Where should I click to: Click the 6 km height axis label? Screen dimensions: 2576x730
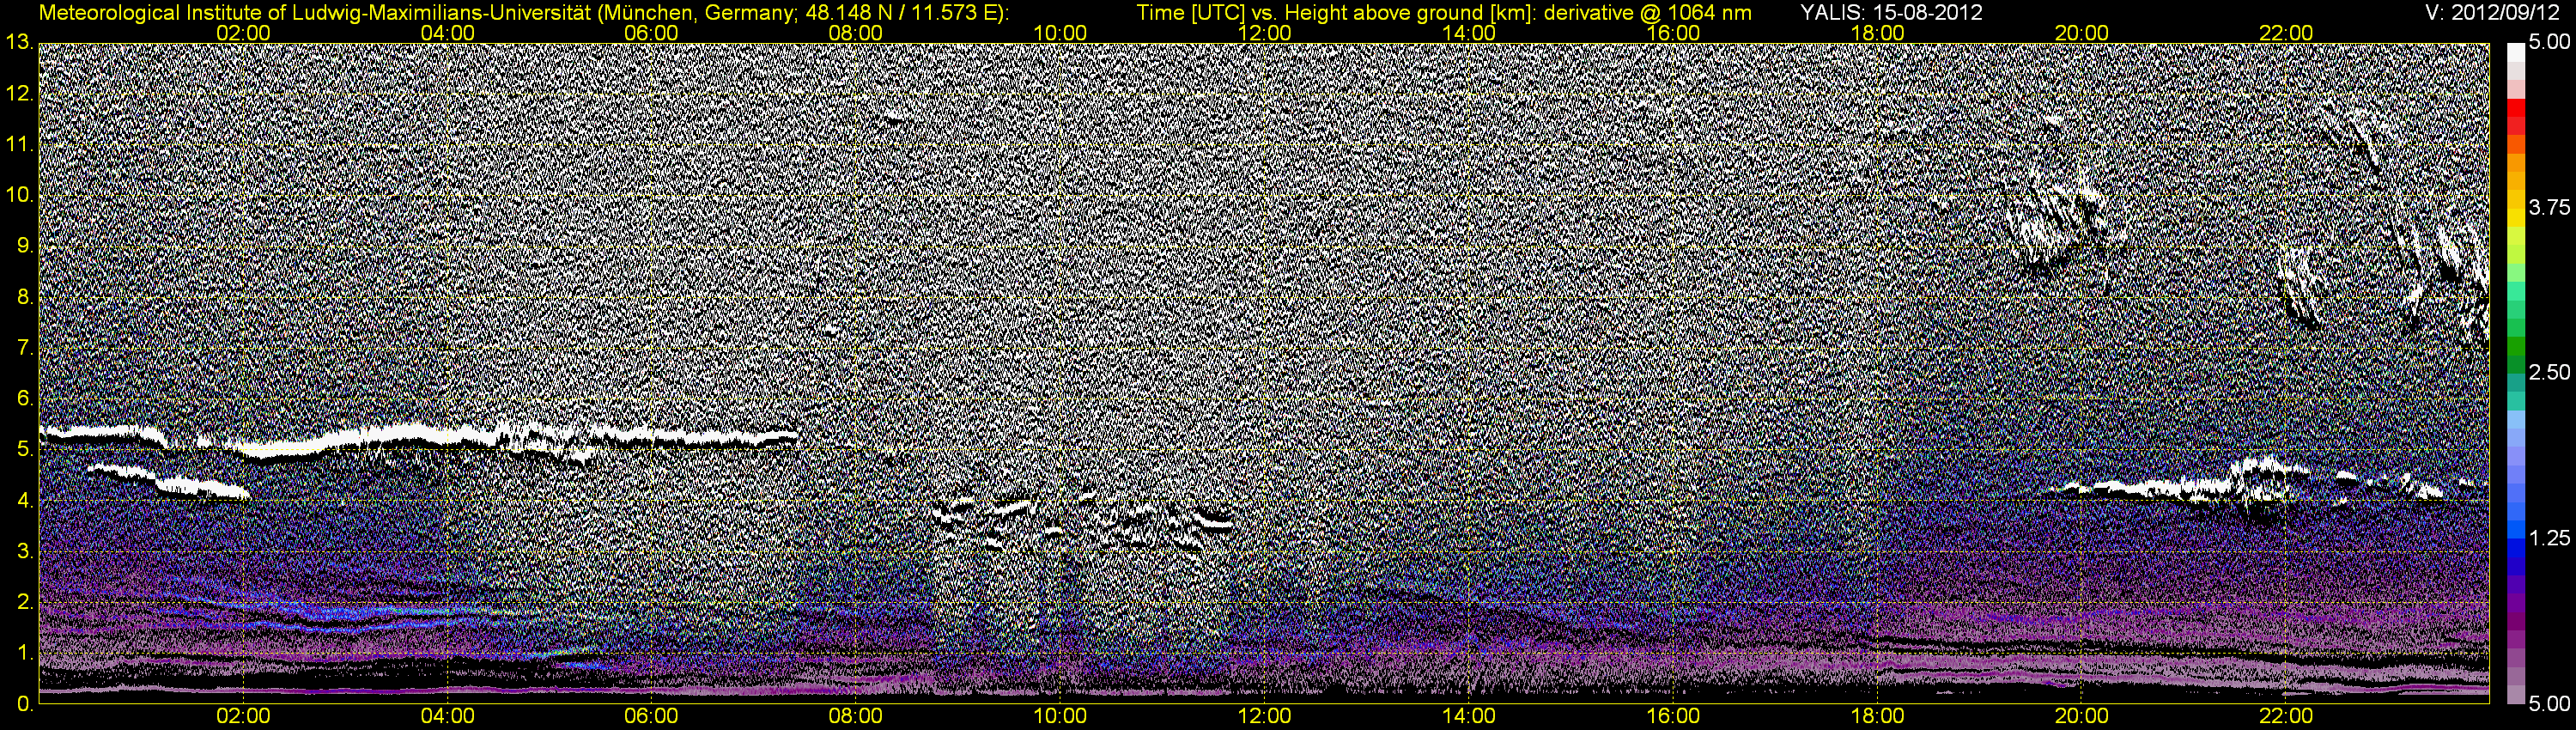pos(25,399)
